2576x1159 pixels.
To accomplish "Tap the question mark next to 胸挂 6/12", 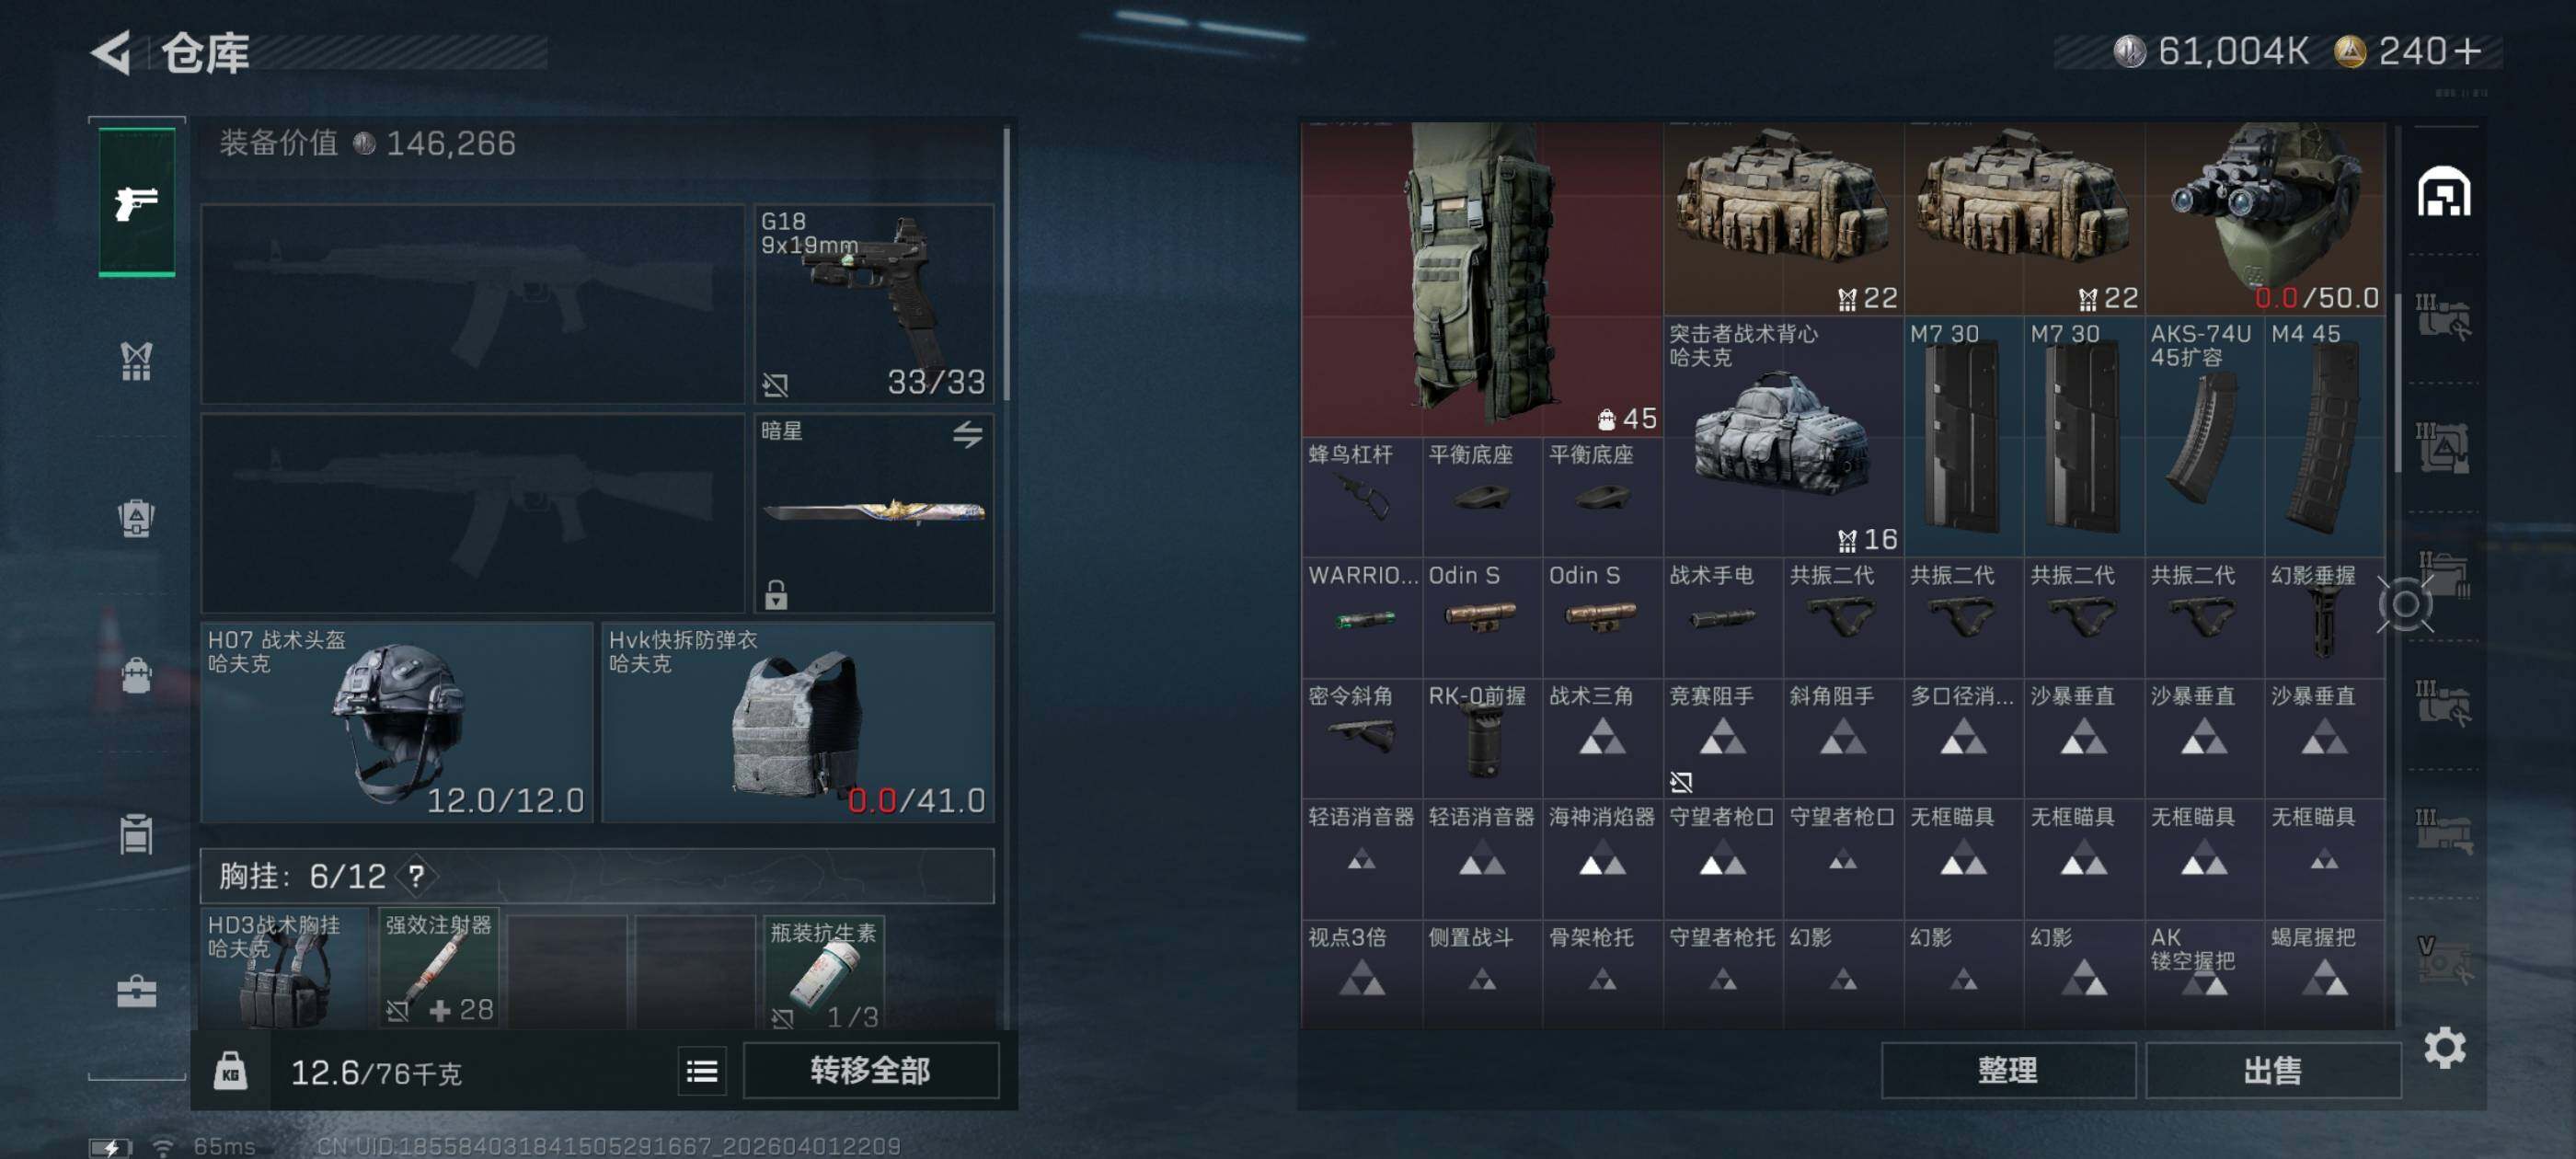I will 416,877.
